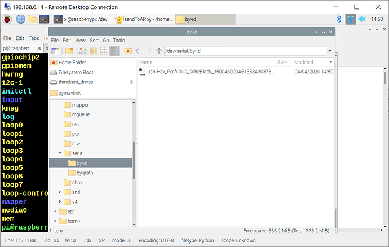This screenshot has width=389, height=247.
Task: Select the raw folder in tree
Action: click(x=76, y=143)
